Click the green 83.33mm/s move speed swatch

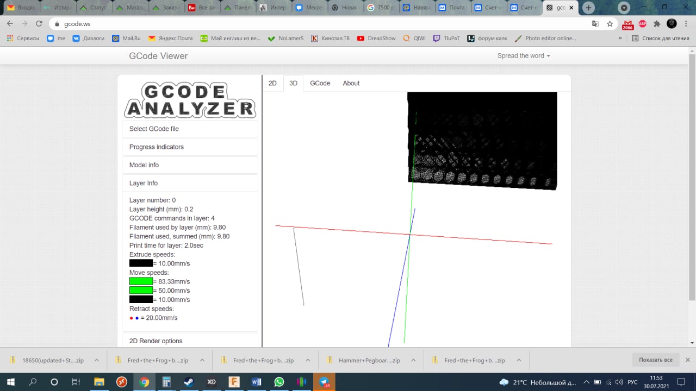[141, 281]
